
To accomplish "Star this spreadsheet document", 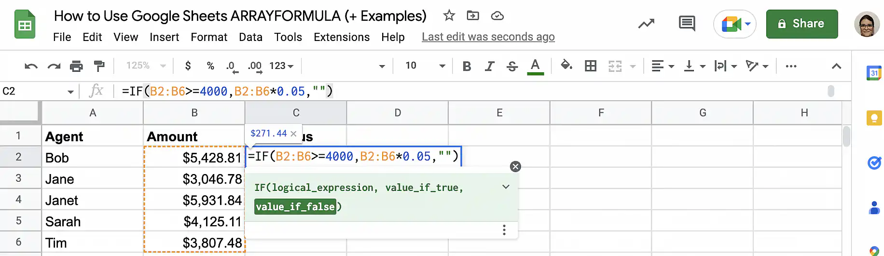I will click(449, 15).
